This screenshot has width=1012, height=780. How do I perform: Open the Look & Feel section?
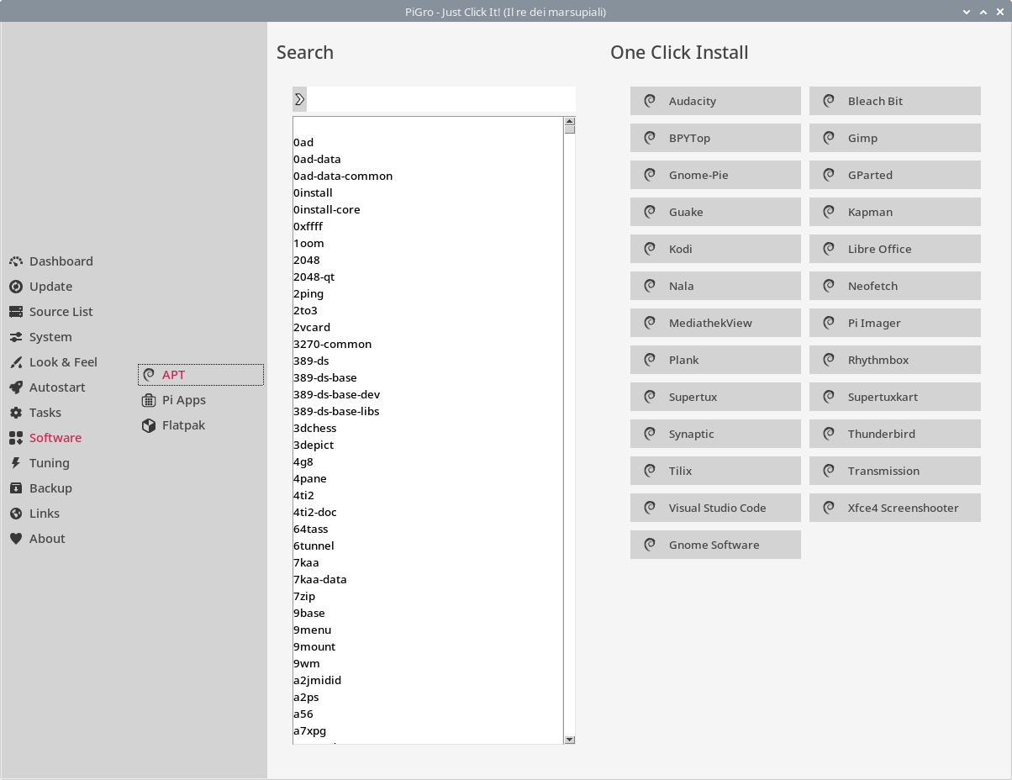pyautogui.click(x=63, y=362)
